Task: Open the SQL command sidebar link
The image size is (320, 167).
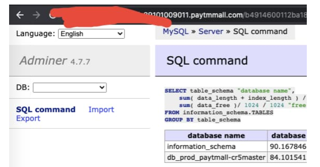Action: (46, 110)
